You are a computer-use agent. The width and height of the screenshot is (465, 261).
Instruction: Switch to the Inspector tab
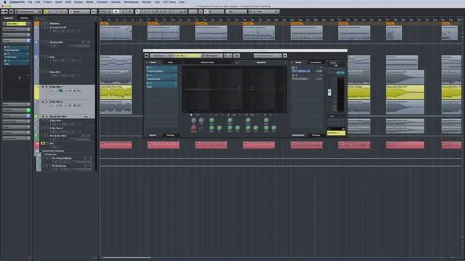[9, 18]
